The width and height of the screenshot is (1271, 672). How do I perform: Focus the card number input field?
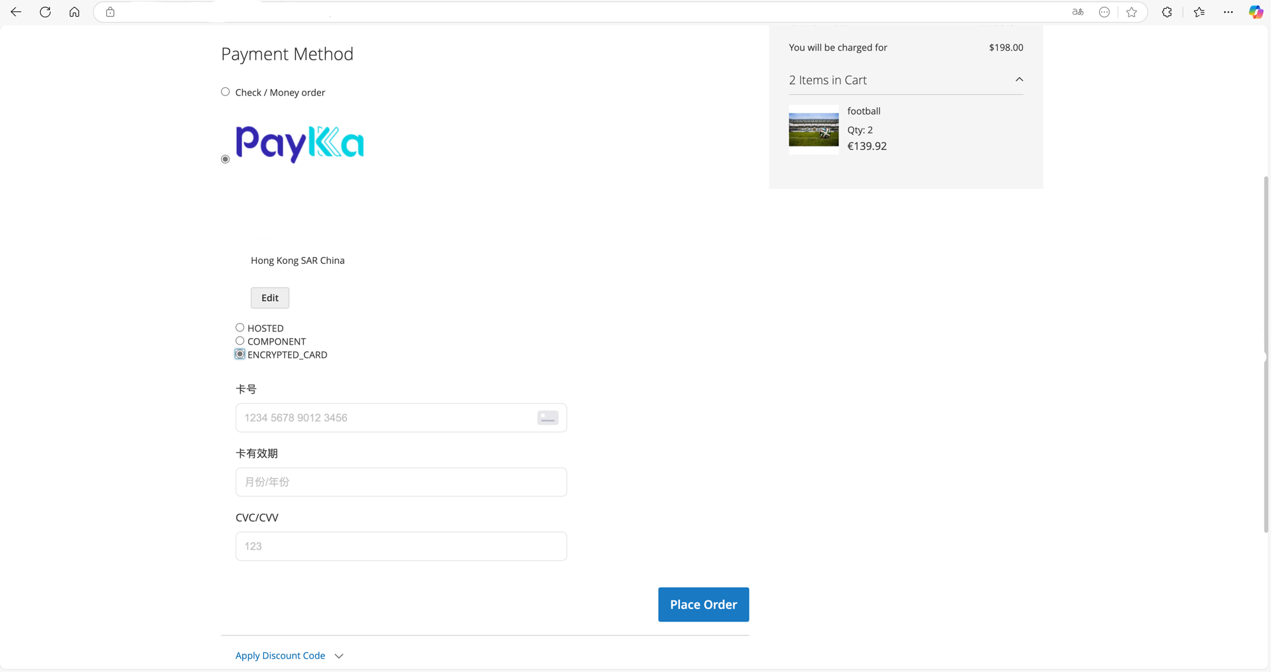click(x=401, y=418)
